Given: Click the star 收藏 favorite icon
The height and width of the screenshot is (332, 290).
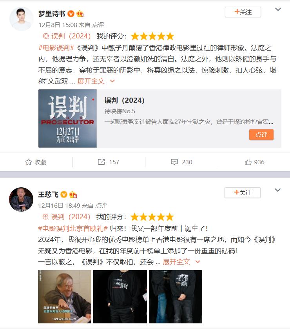Looking at the screenshot, I should click(28, 162).
